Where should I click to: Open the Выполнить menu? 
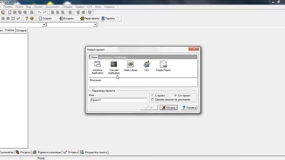pos(53,7)
